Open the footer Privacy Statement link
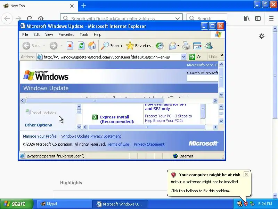The height and width of the screenshot is (209, 278). [x=149, y=144]
